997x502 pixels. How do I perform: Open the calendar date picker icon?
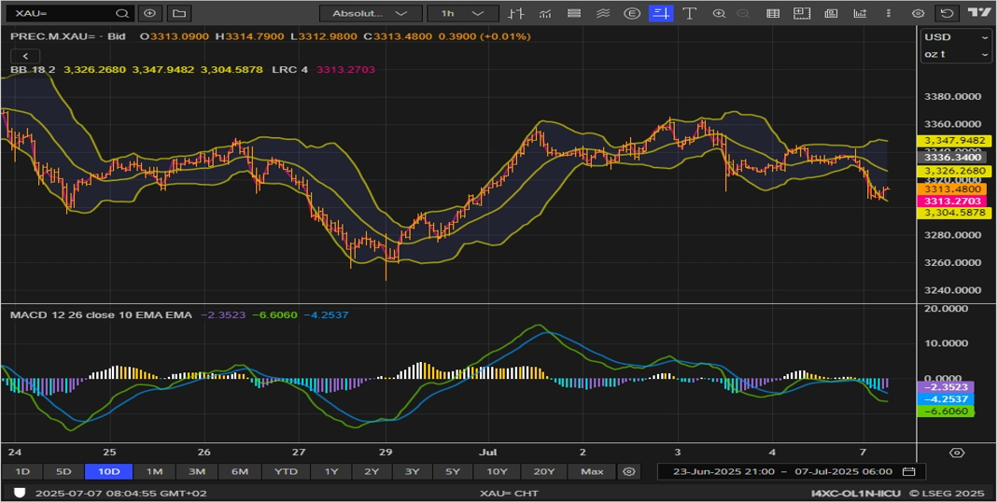(908, 471)
